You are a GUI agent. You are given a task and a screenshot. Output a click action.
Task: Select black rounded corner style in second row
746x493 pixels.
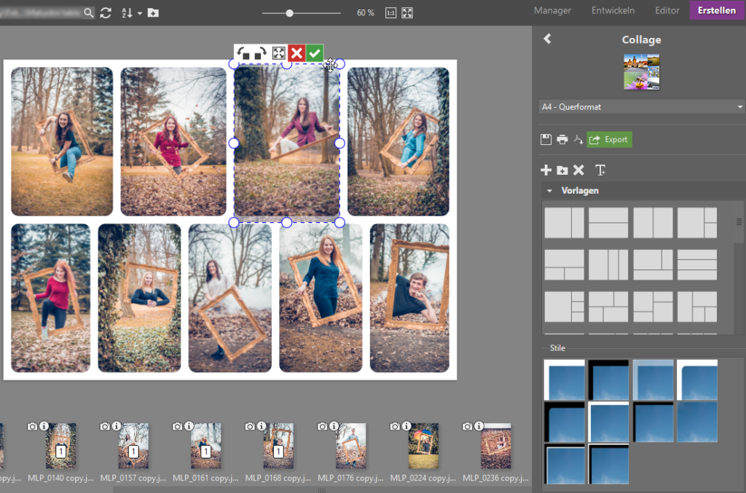click(565, 422)
